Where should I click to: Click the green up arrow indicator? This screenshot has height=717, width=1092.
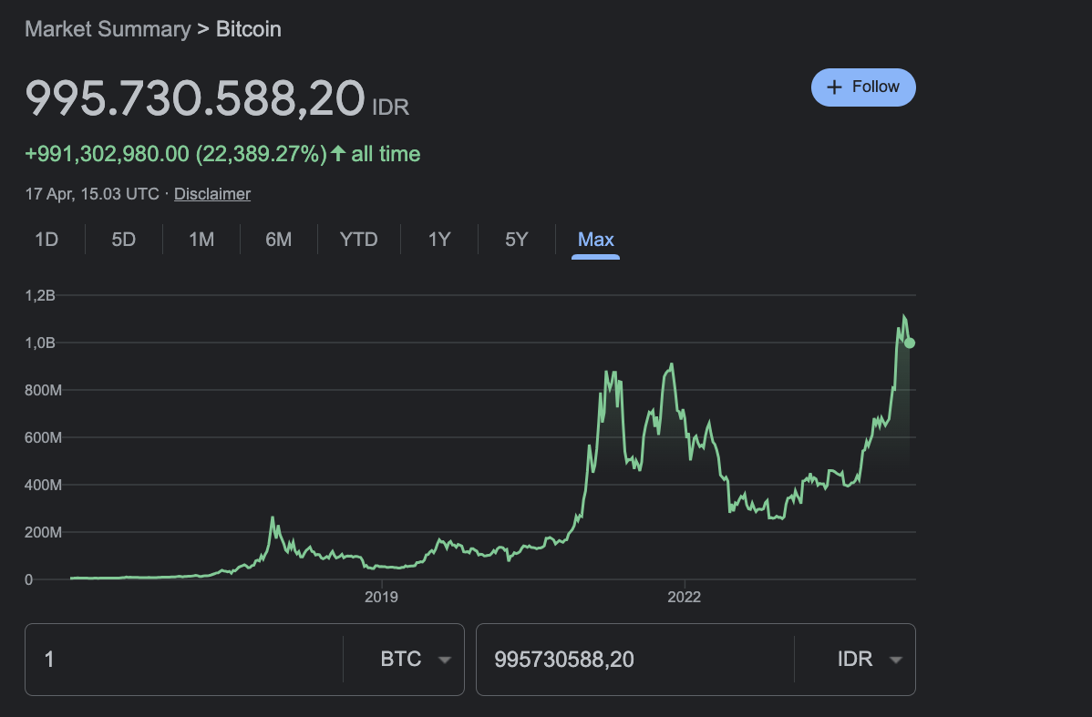click(338, 154)
